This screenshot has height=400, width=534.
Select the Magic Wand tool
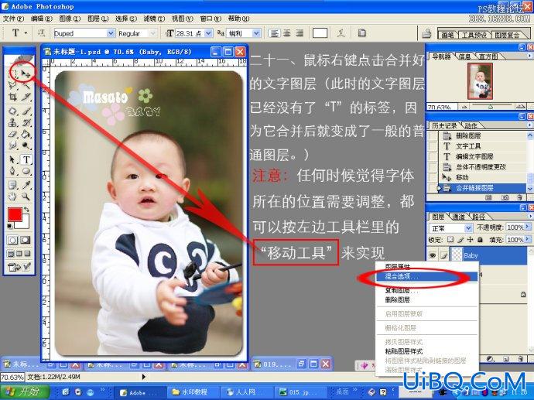[x=26, y=85]
